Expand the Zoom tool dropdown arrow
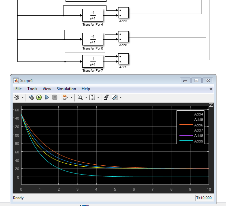This screenshot has height=206, width=226. point(86,97)
